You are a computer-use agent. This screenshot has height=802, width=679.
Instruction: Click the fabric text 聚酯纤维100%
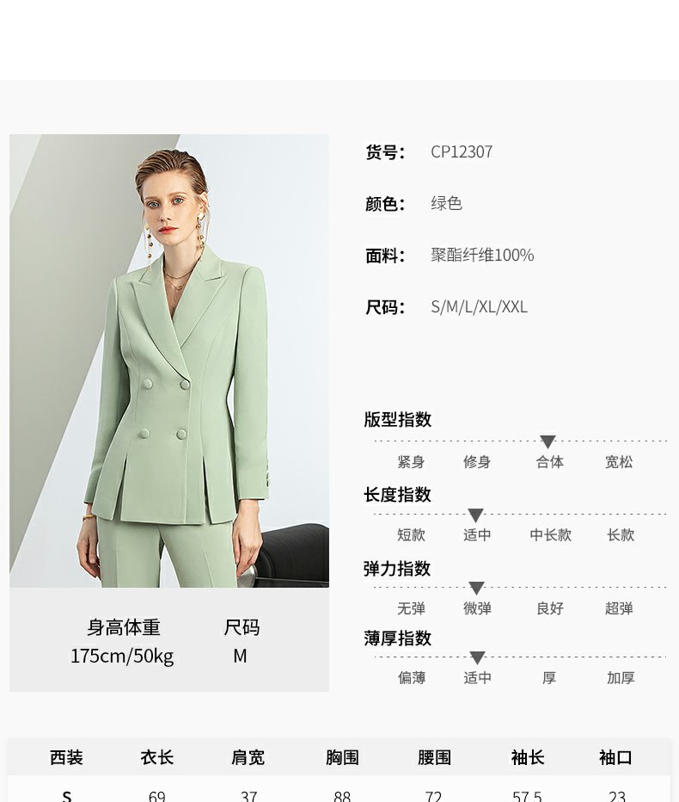pos(482,255)
